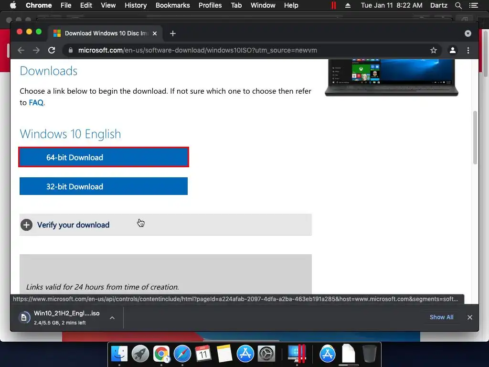Viewport: 489px width, 367px height.
Task: Click the date and time in the menu bar
Action: point(392,5)
